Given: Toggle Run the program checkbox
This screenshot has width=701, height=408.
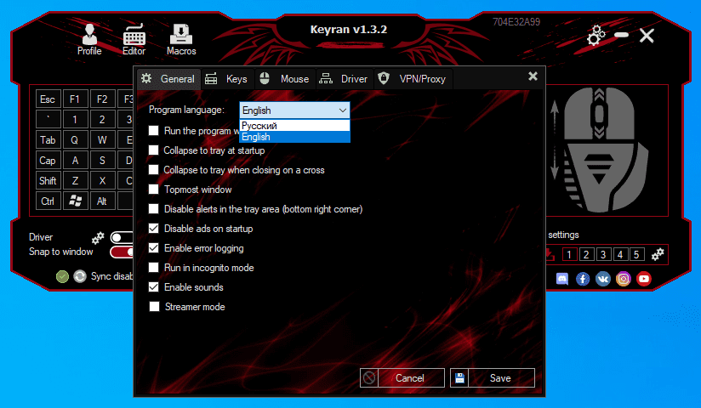Looking at the screenshot, I should pos(153,131).
